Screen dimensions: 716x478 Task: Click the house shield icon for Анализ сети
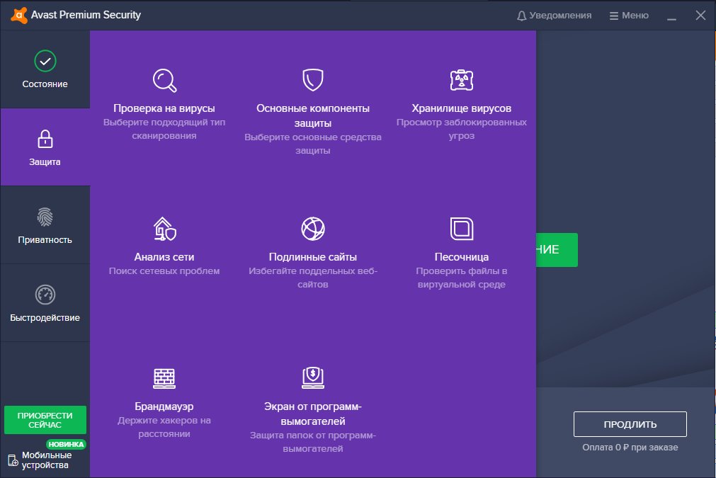point(164,229)
